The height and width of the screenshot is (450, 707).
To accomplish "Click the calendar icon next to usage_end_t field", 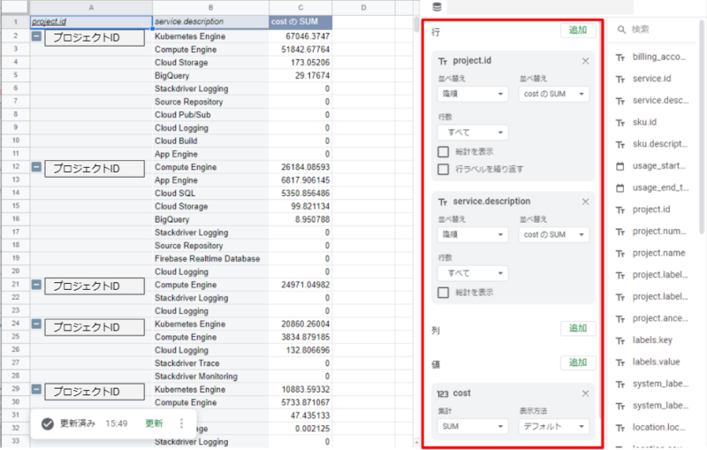I will (620, 188).
